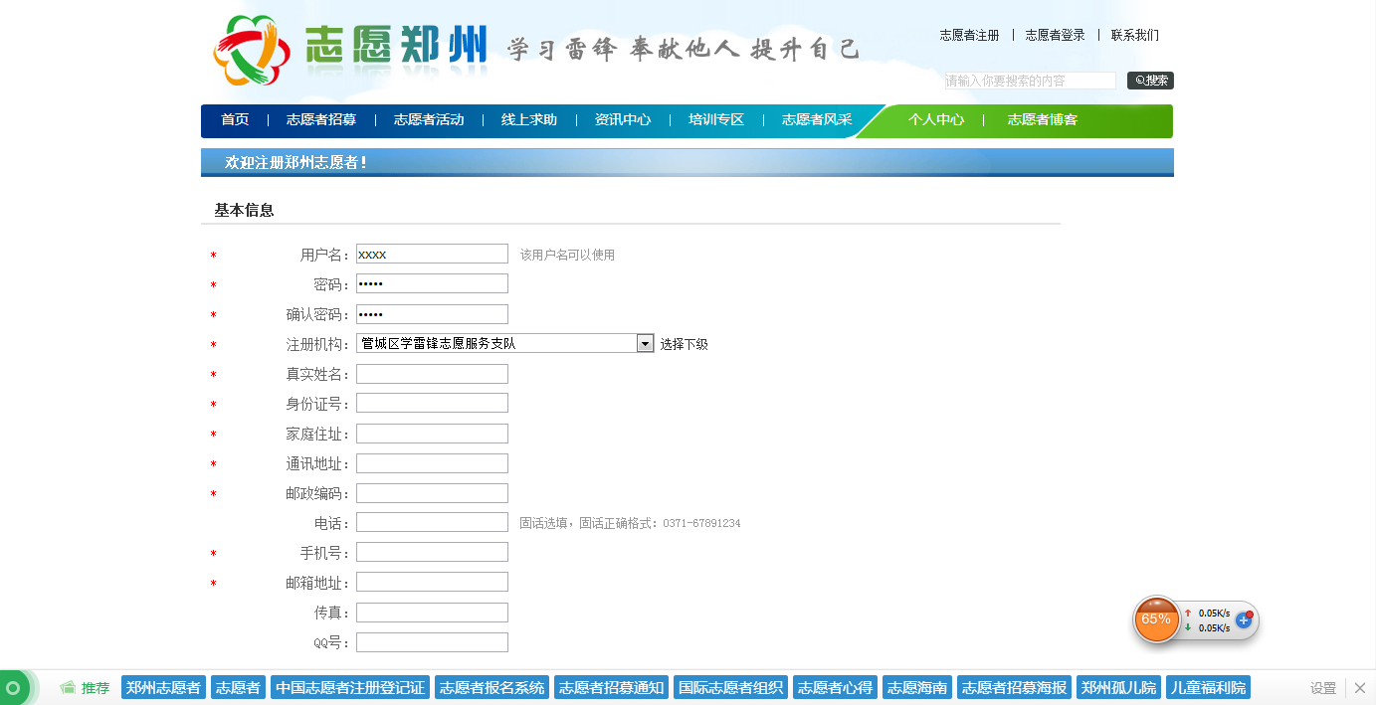Click the 志愿郑州 heart-hands logo

[x=251, y=50]
